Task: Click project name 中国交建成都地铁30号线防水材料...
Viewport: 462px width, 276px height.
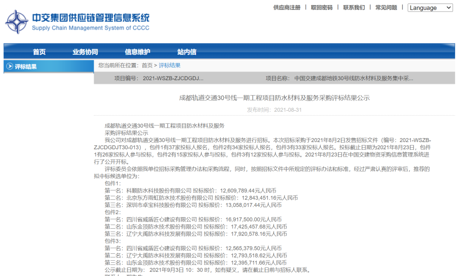Action: (354, 78)
